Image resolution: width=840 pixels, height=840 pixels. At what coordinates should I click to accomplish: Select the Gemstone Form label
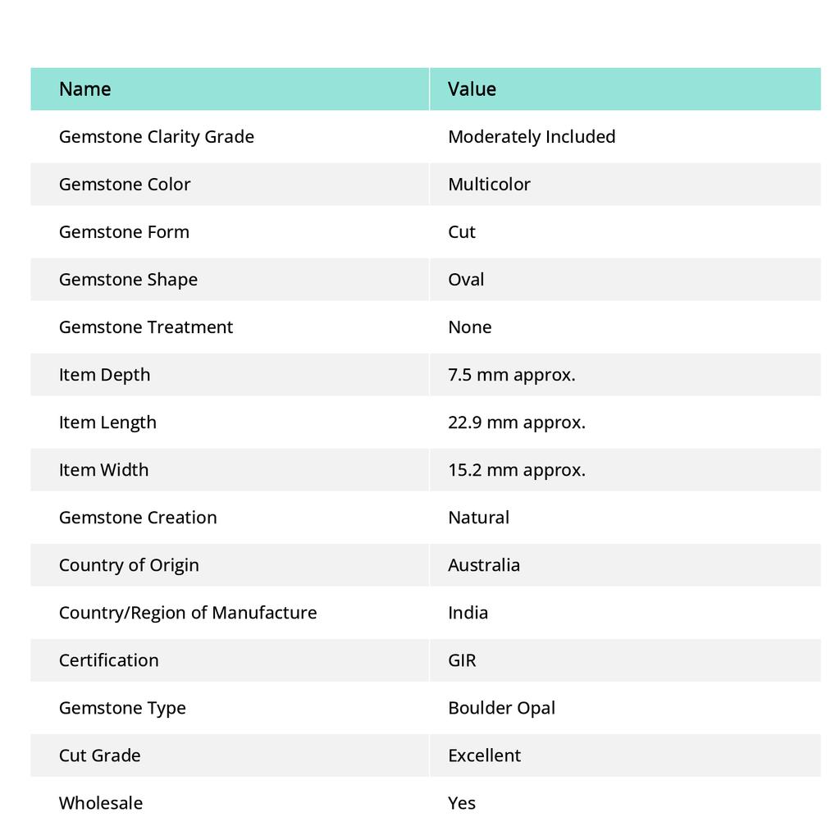[124, 232]
